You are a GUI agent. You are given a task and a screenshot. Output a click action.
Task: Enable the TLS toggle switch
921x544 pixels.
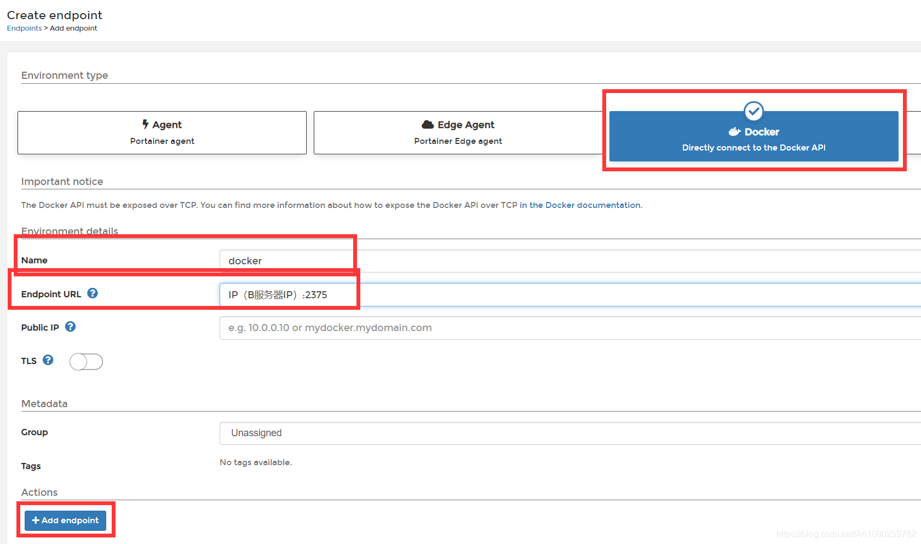coord(86,362)
